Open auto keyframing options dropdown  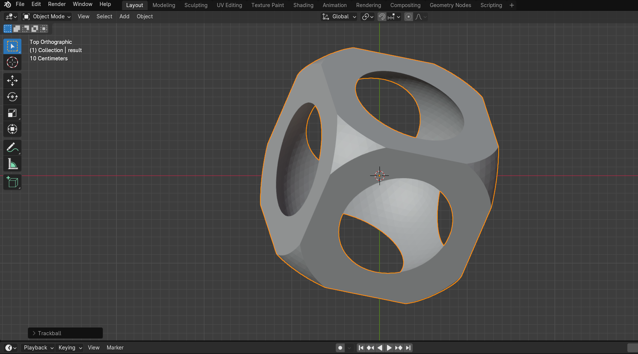pyautogui.click(x=349, y=348)
